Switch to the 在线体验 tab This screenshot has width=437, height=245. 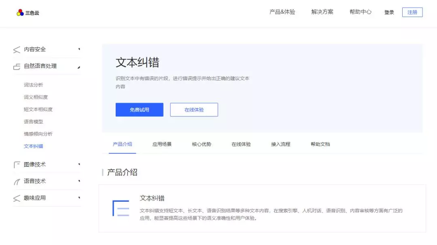tap(241, 144)
